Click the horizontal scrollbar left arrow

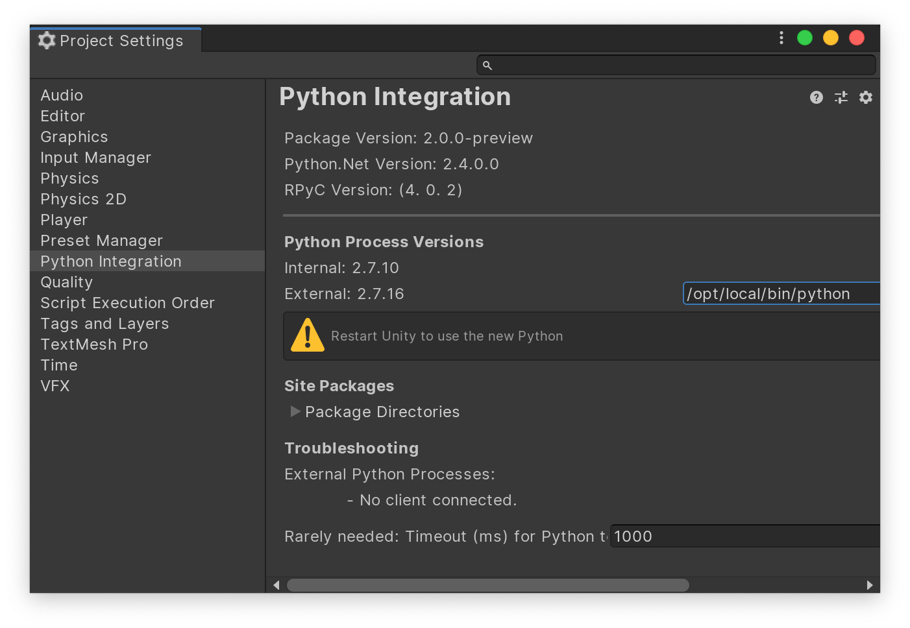pos(277,585)
